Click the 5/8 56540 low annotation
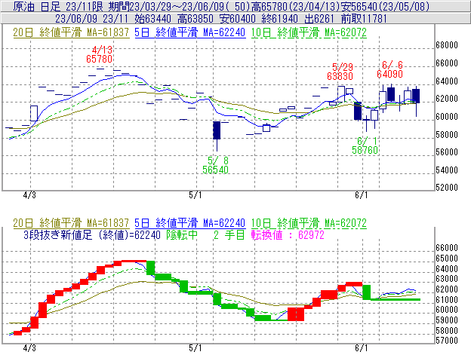Viewport: 471px width, 358px height. point(215,165)
